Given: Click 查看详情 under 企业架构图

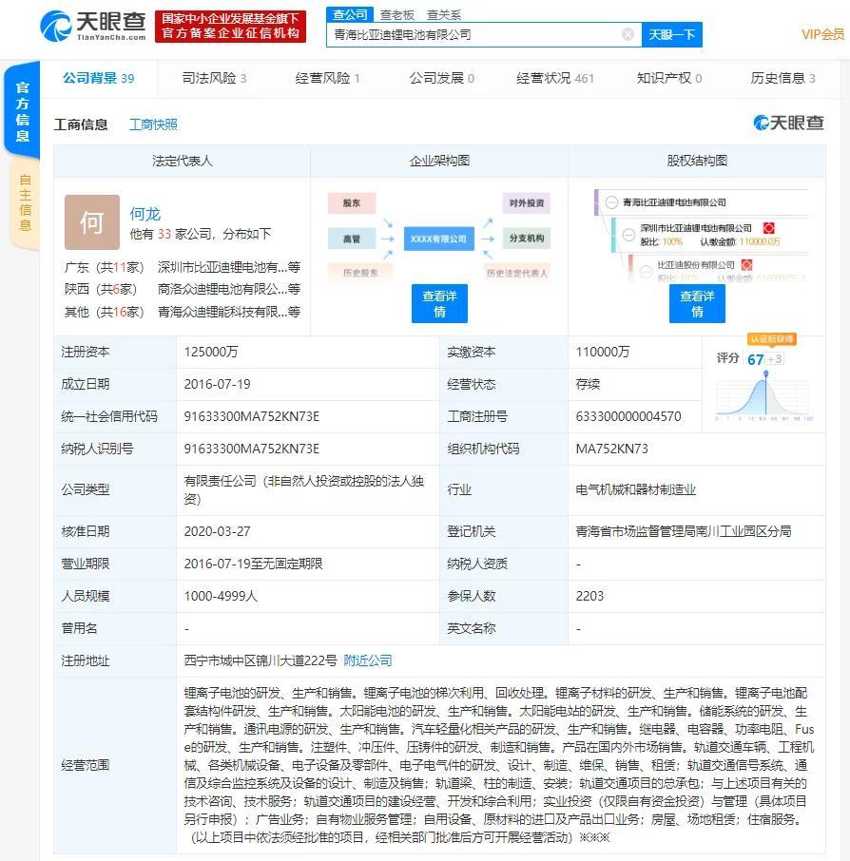Looking at the screenshot, I should [x=439, y=304].
